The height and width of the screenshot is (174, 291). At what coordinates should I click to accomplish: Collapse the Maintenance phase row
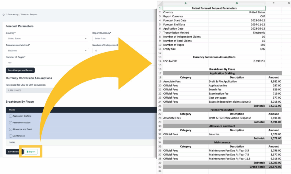coord(11,136)
